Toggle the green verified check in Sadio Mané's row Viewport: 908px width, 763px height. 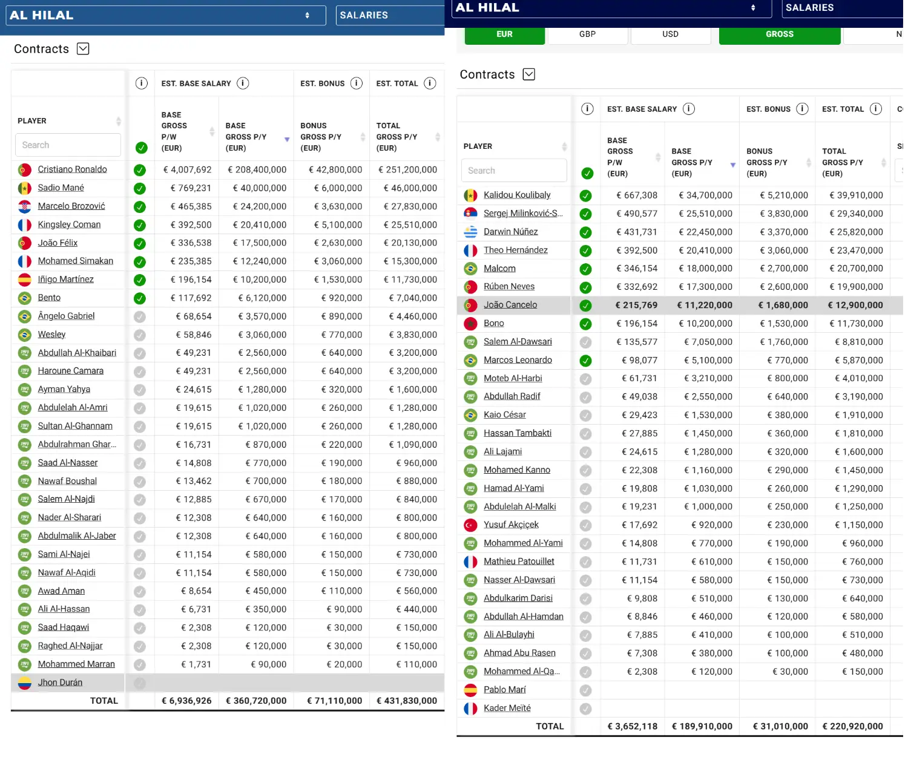[140, 189]
